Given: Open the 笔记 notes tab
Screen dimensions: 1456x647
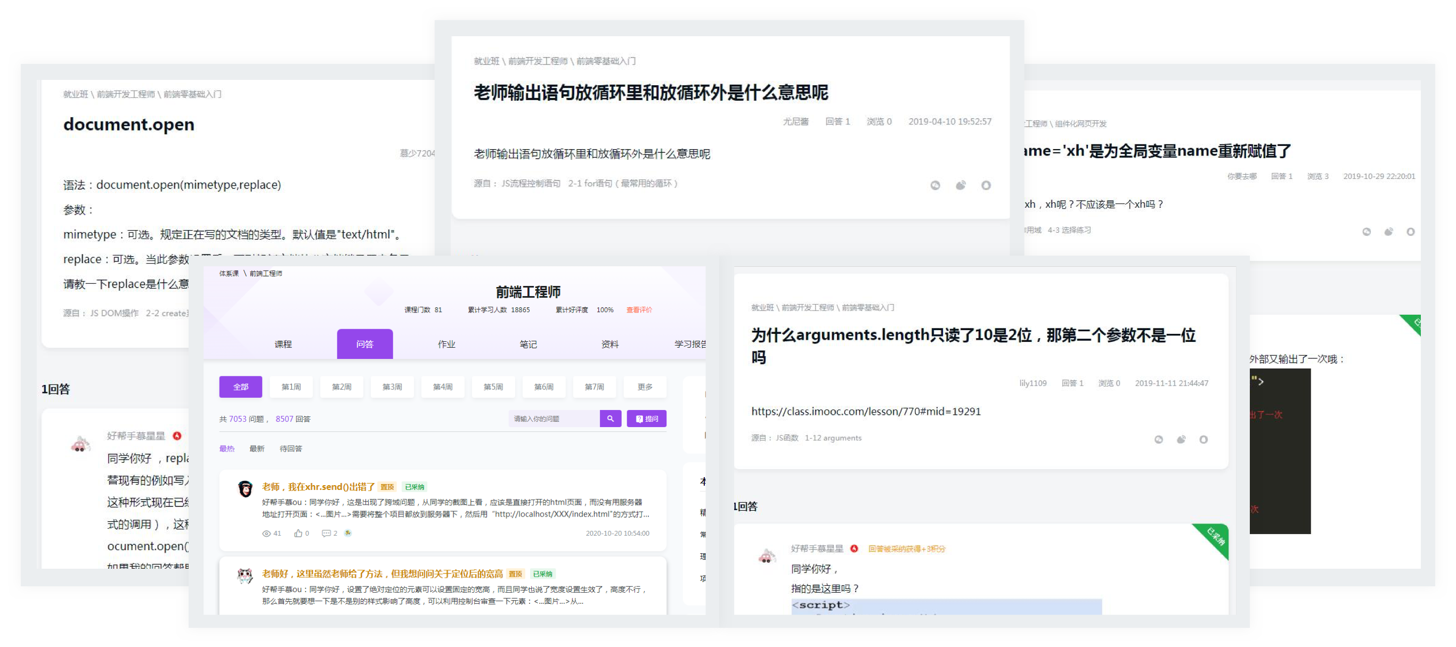Looking at the screenshot, I should tap(528, 344).
